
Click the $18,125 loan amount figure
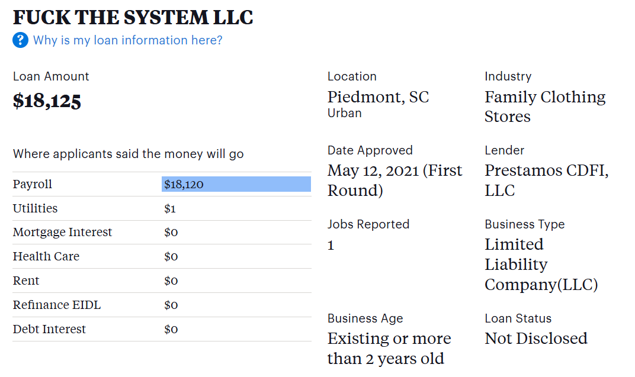(47, 101)
